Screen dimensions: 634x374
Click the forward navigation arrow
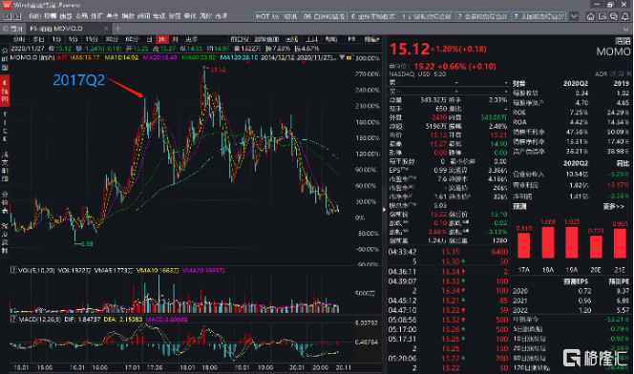pos(17,16)
